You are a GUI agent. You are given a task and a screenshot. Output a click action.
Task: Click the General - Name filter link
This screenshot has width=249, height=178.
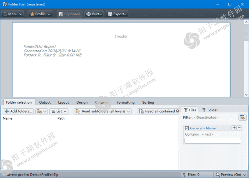point(203,128)
